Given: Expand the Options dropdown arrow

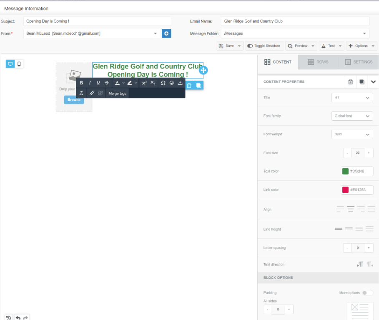Looking at the screenshot, I should (x=373, y=46).
